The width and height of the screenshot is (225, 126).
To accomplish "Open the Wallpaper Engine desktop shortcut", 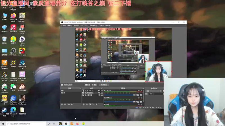I will click(x=13, y=100).
